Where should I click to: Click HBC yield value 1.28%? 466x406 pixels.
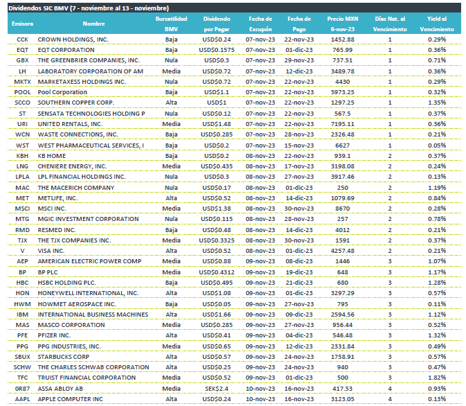tap(437, 283)
